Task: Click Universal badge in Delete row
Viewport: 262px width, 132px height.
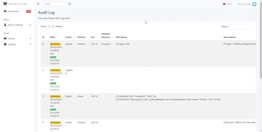Action: tap(55, 97)
